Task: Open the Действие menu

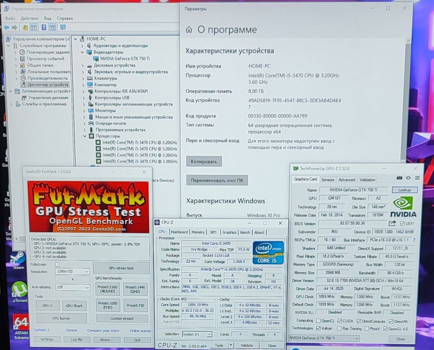Action: [x=29, y=18]
